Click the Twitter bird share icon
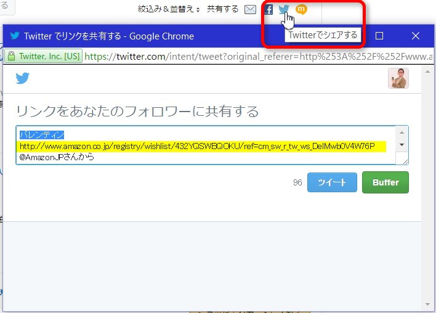 pyautogui.click(x=284, y=9)
